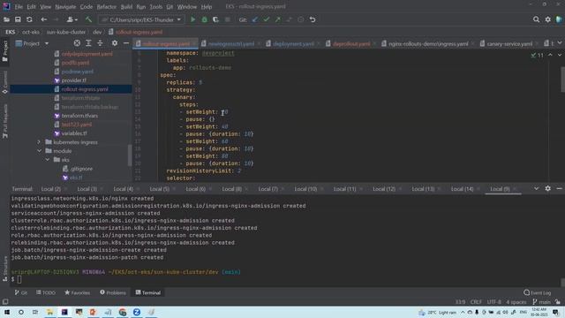Navigate back with the left arrow
The height and width of the screenshot is (318, 565).
click(x=44, y=19)
